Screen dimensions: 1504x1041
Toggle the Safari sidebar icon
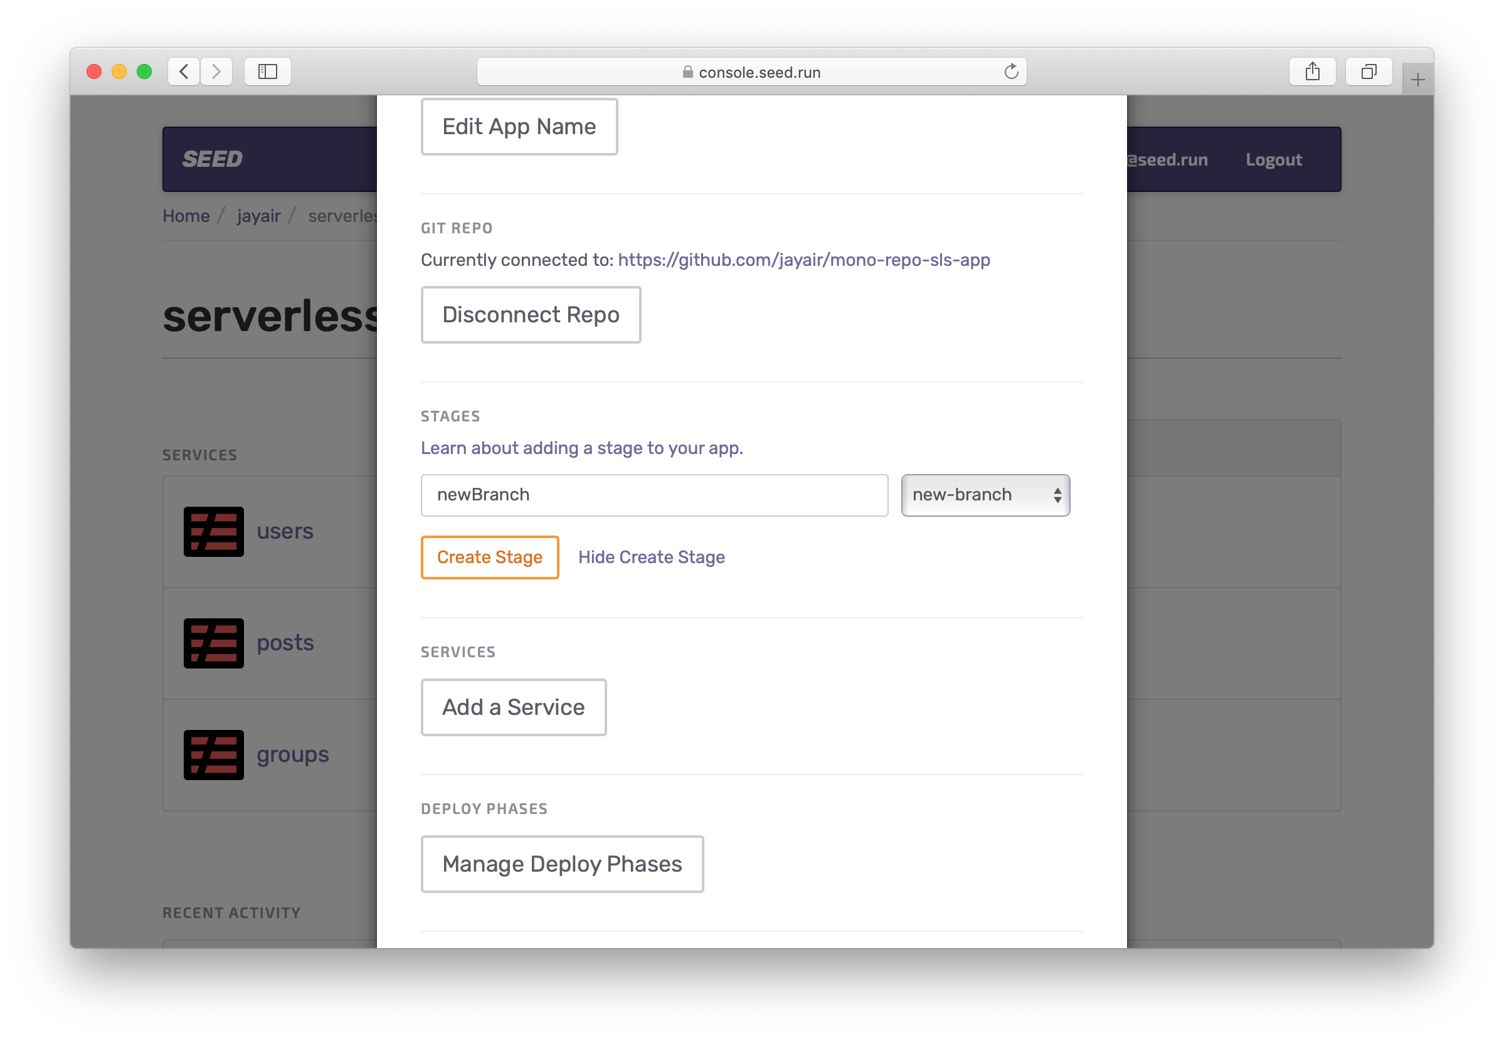click(267, 71)
